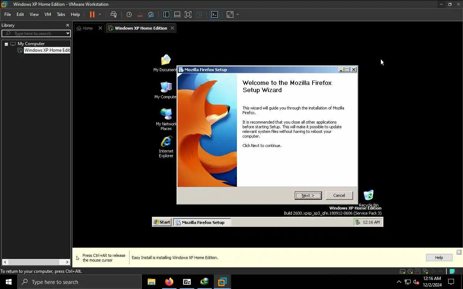Pause the virtual machine using the orange toolbar icon
The height and width of the screenshot is (289, 463).
click(x=92, y=14)
